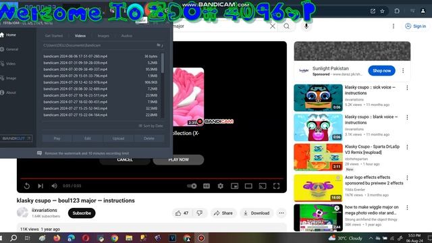Open Firefox from the taskbar
This screenshot has width=432, height=243.
(x=57, y=238)
